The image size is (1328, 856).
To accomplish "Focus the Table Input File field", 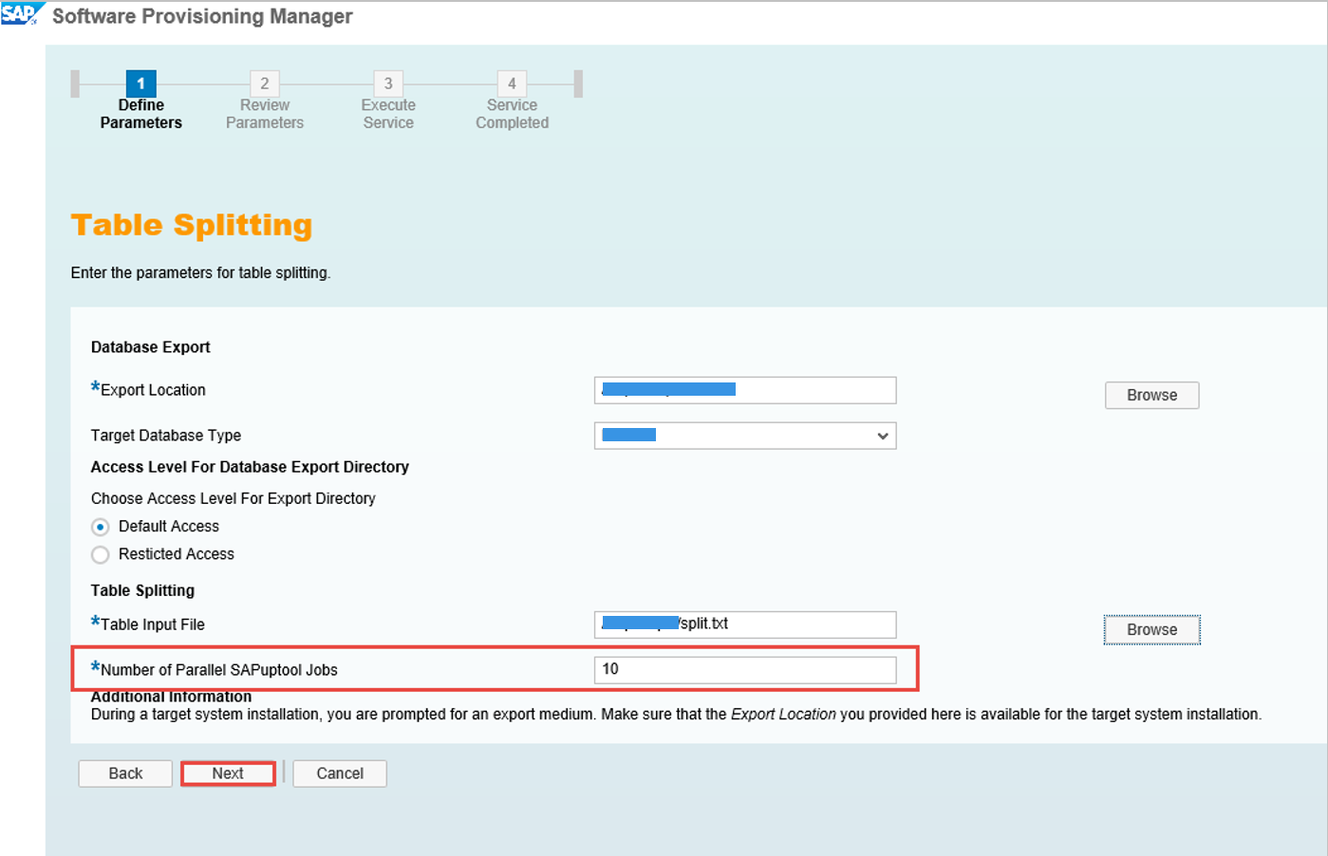I will pos(745,624).
